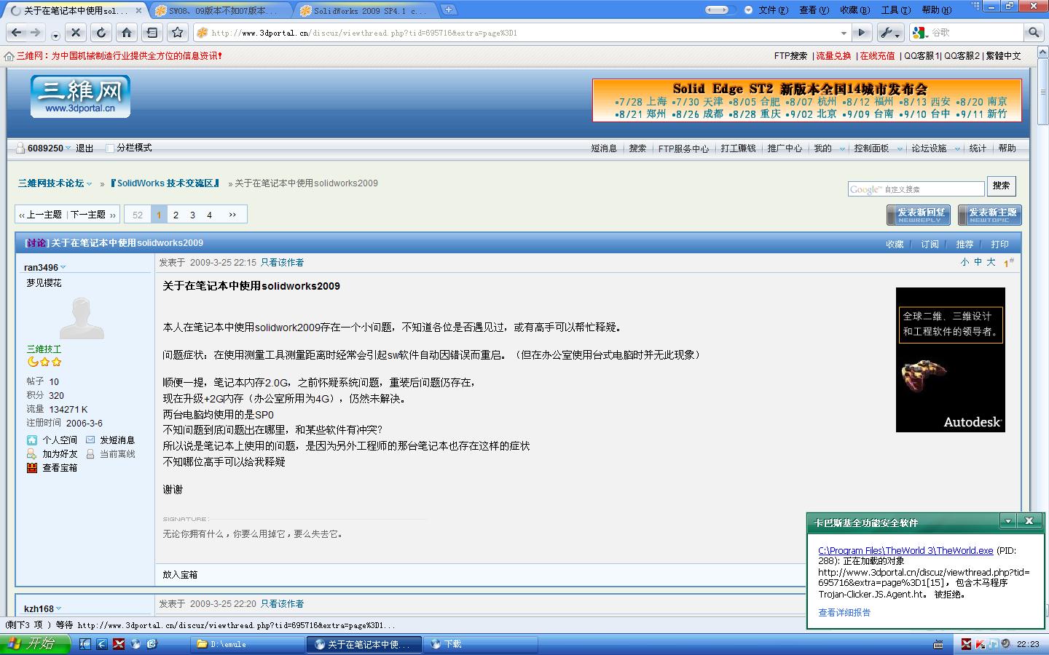Click the keyboard language bar icon in tray
The width and height of the screenshot is (1049, 655).
[938, 644]
